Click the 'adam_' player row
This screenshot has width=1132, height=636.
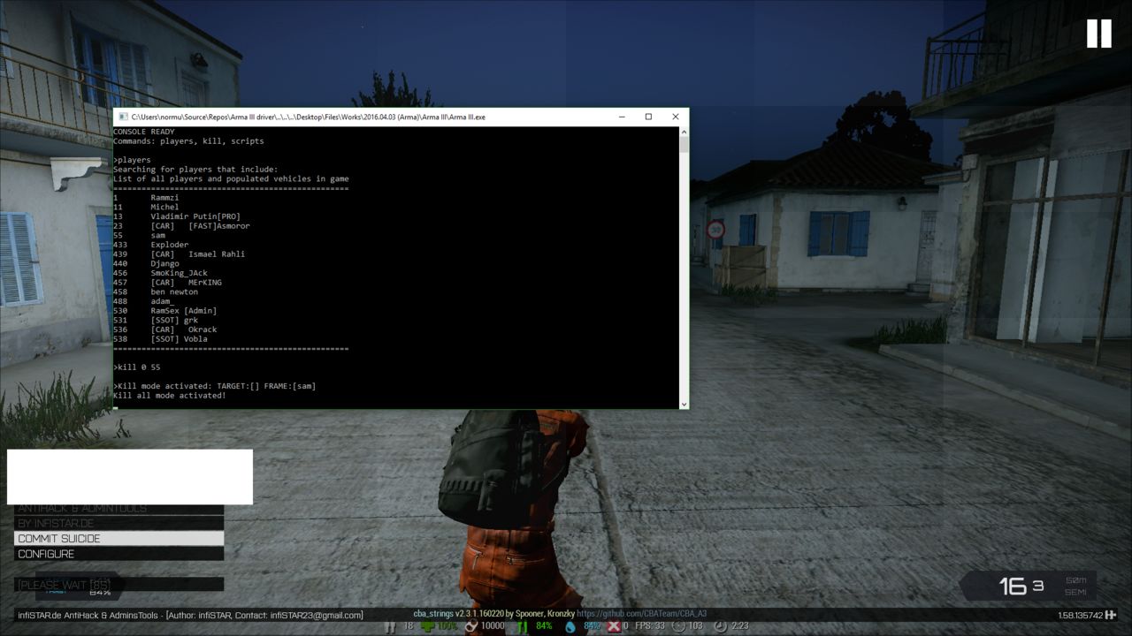[x=144, y=301]
